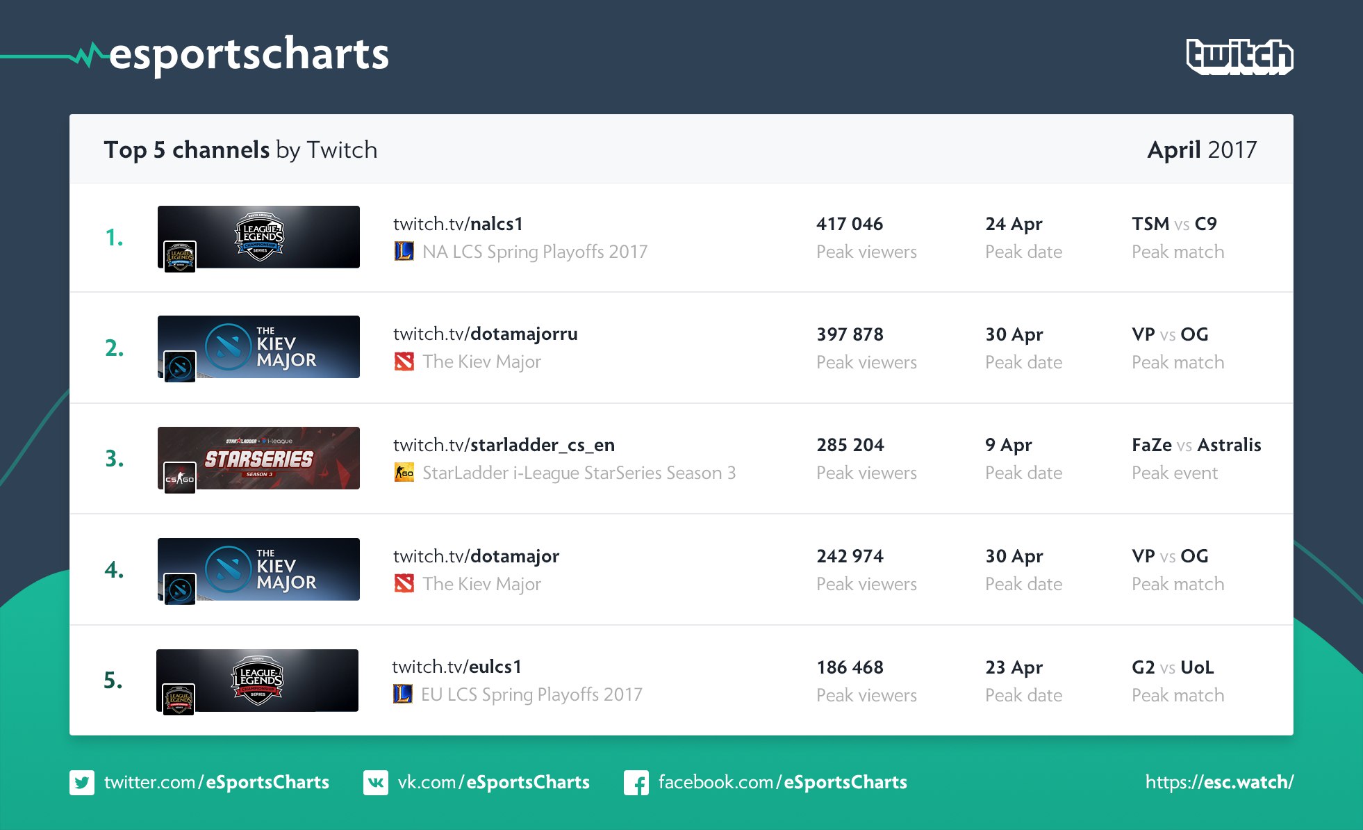Click League of Legends icon beside NA LCS
The width and height of the screenshot is (1363, 830).
click(x=404, y=251)
